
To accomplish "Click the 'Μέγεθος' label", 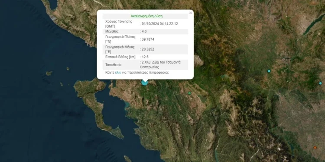I will (x=112, y=32).
